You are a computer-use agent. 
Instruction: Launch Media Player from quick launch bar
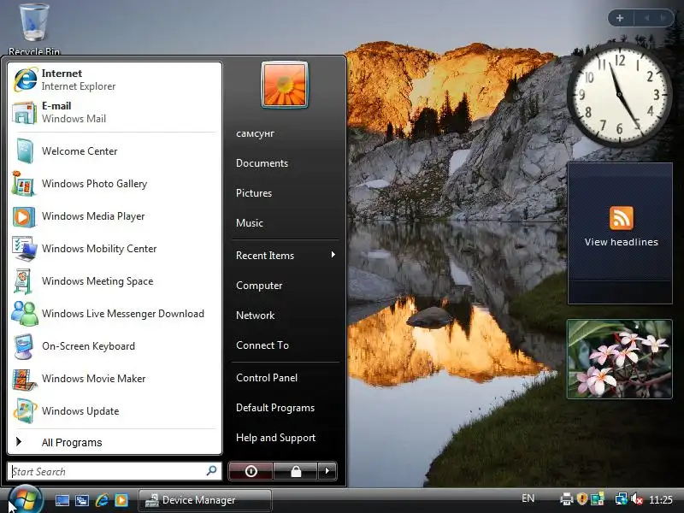tap(121, 500)
